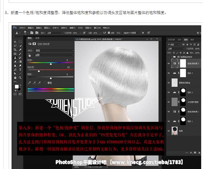Viewport: 203px width, 169px height.
Task: Click the fx layer style button
Action: (x=191, y=153)
